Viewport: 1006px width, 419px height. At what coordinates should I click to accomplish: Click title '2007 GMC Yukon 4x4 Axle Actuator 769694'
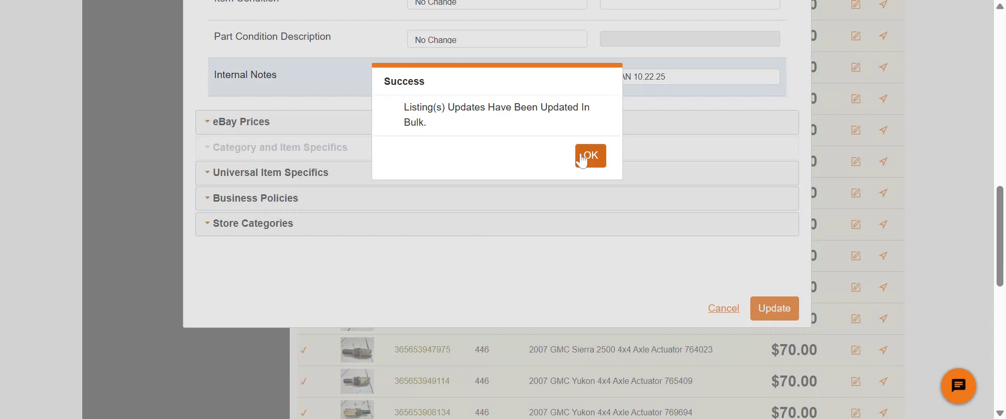tap(610, 413)
